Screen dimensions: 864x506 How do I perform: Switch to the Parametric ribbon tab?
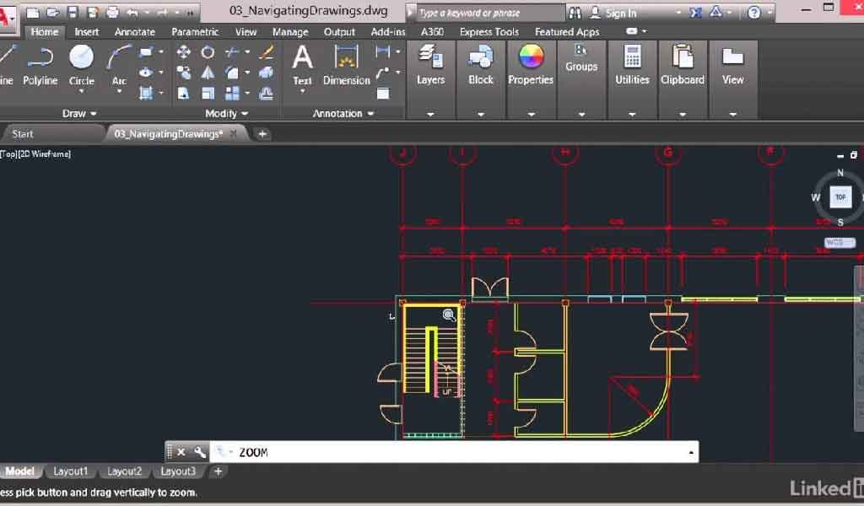[195, 32]
